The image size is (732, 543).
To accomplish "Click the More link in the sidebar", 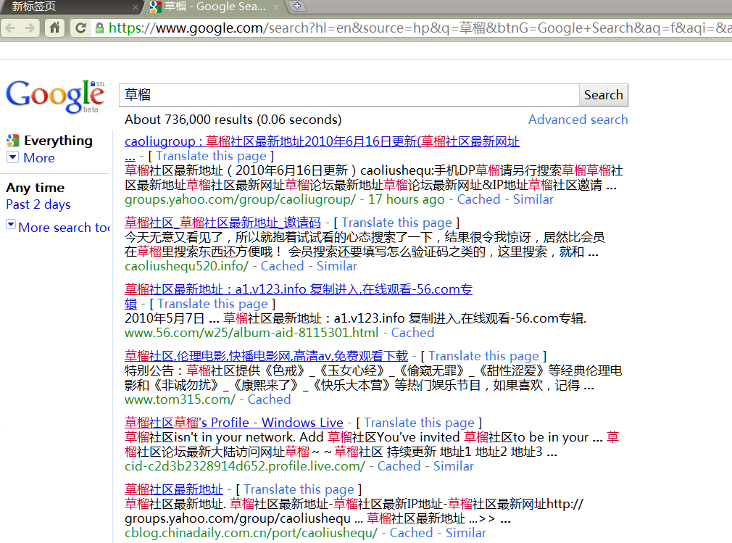I will (x=39, y=158).
